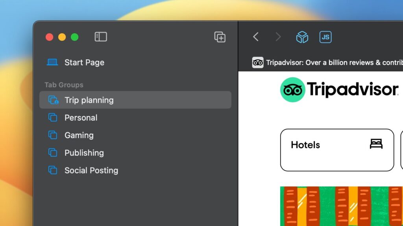This screenshot has width=403, height=226.
Task: Open Start Page in sidebar
Action: coord(135,62)
